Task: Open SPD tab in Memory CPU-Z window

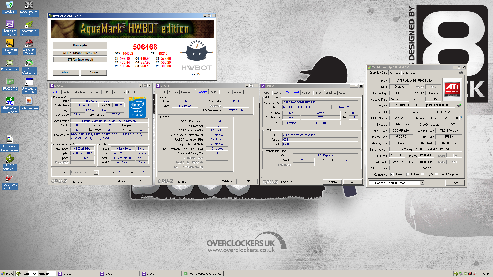Action: [x=214, y=92]
